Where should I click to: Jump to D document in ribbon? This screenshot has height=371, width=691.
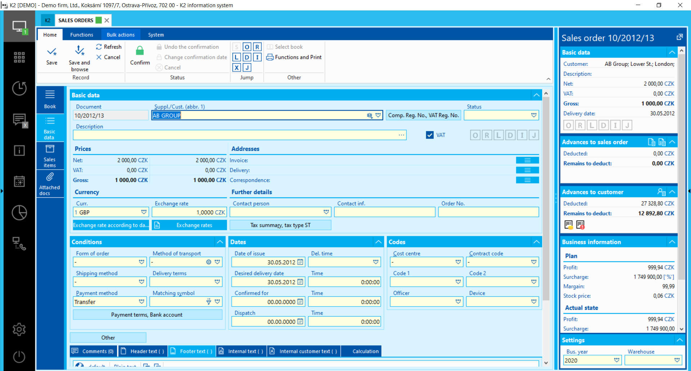click(x=247, y=57)
